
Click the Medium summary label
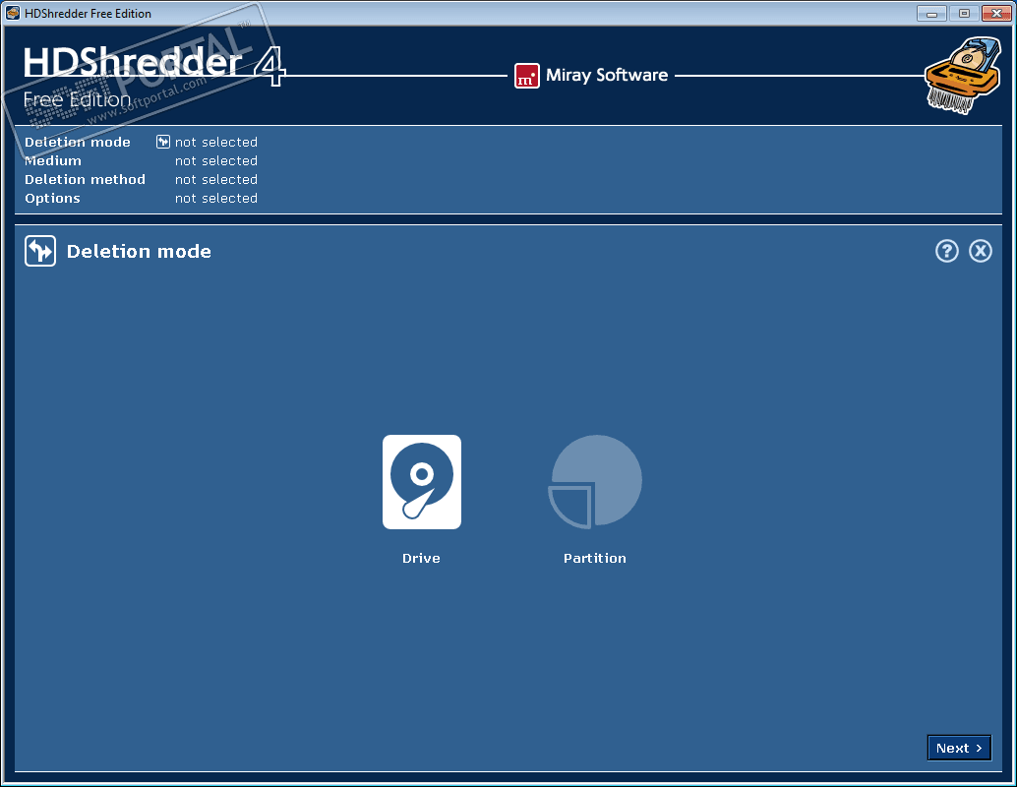53,161
